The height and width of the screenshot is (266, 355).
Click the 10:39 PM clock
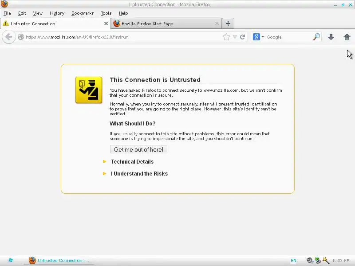(341, 260)
